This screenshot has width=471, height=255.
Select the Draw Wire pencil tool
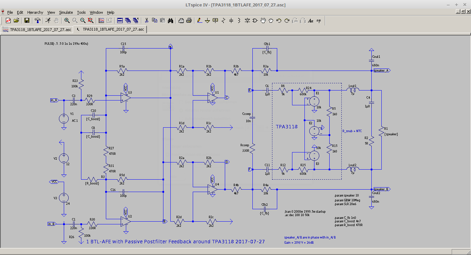[x=199, y=21]
